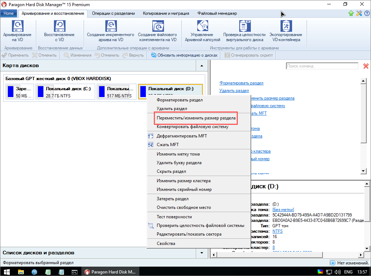Choose Форматировать раздел in context menu
The width and height of the screenshot is (371, 276).
199,100
